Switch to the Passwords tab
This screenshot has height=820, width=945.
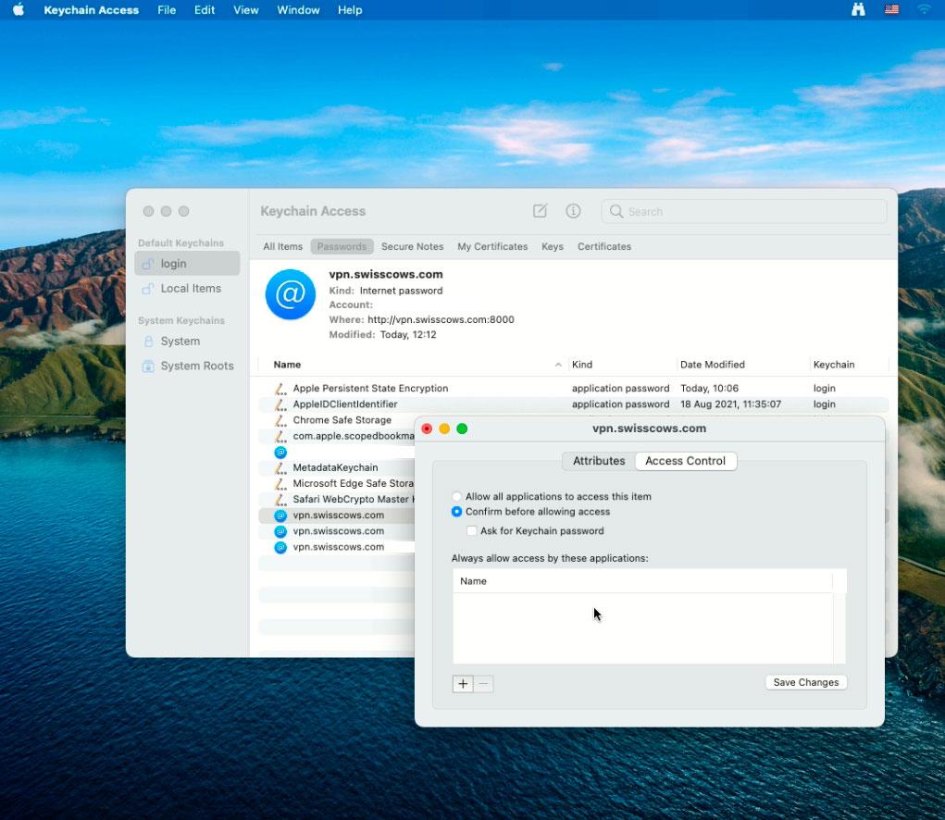342,246
